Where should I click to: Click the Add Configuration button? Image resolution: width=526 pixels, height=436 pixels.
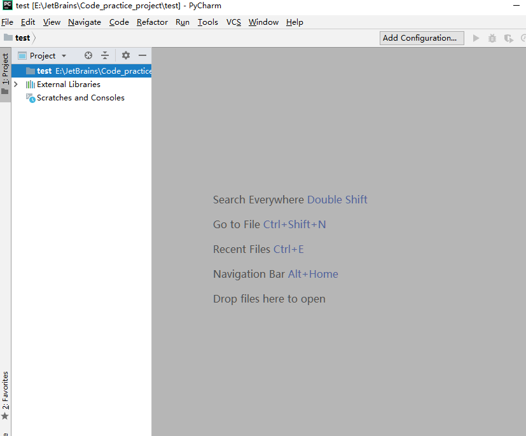(x=419, y=38)
